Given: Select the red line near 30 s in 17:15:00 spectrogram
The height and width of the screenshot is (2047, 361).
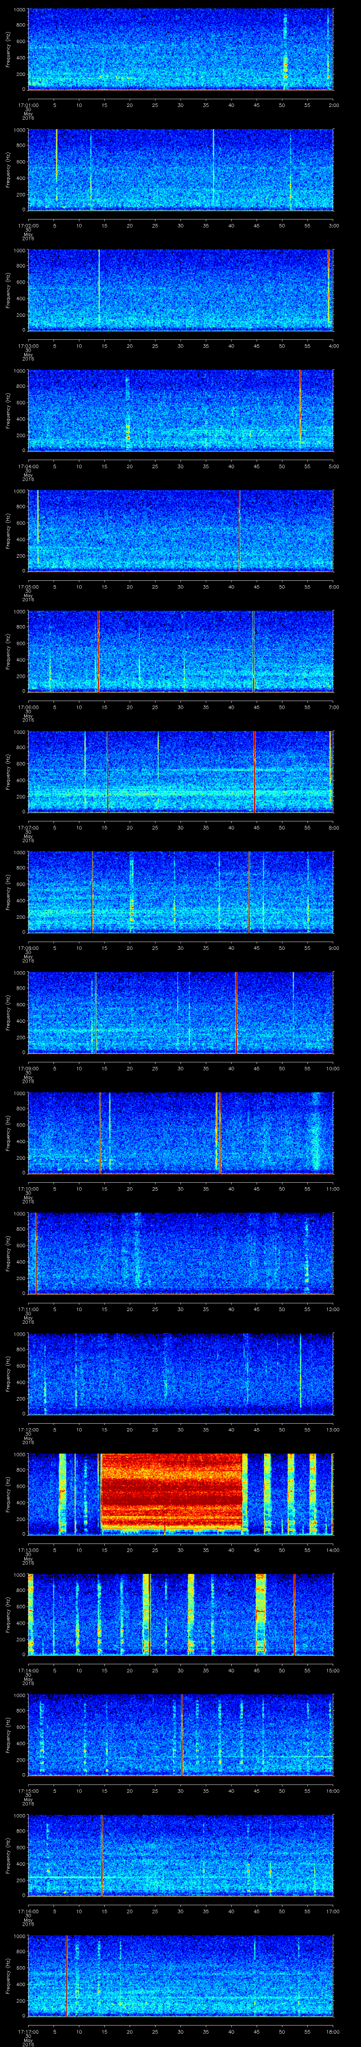Looking at the screenshot, I should pos(182,1735).
